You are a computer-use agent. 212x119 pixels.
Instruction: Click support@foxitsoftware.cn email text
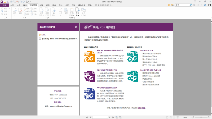click(61, 106)
